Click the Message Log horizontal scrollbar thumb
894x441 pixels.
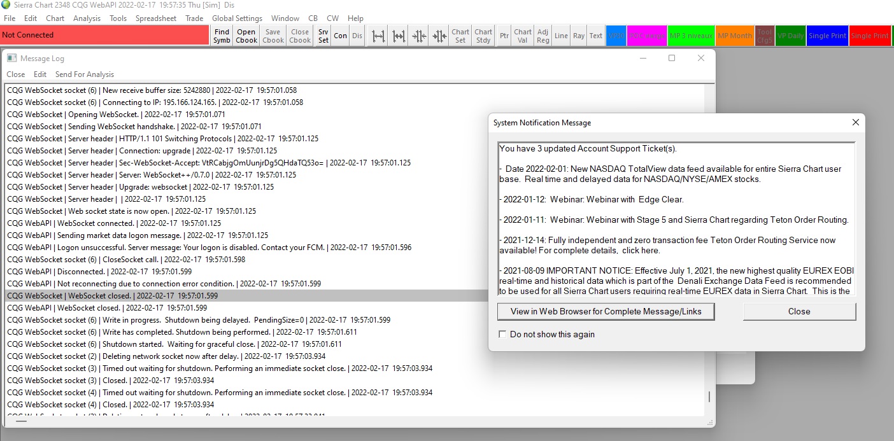[x=21, y=421]
